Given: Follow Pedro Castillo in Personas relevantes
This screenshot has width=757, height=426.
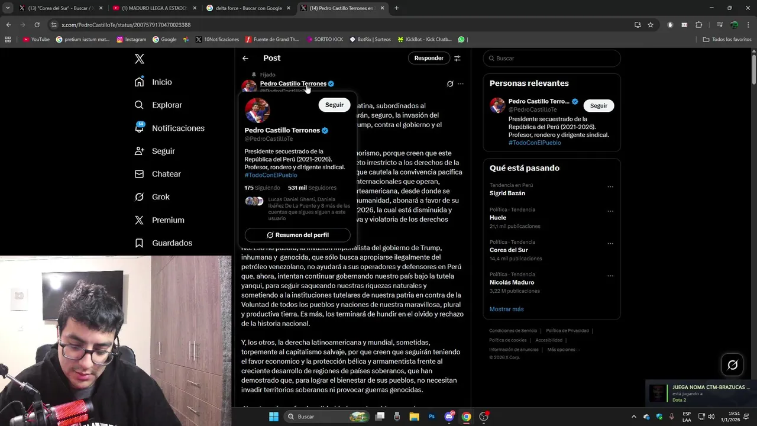Looking at the screenshot, I should pos(599,105).
